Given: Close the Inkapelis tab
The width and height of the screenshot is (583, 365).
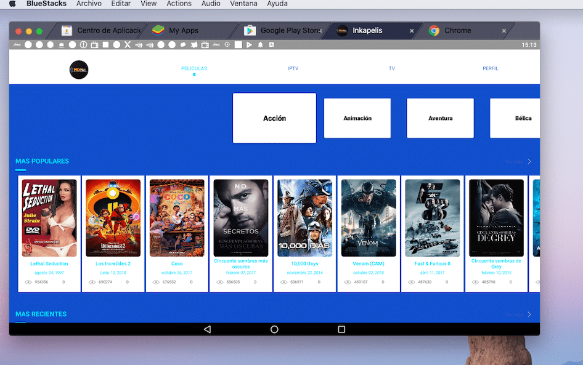Looking at the screenshot, I should [412, 31].
